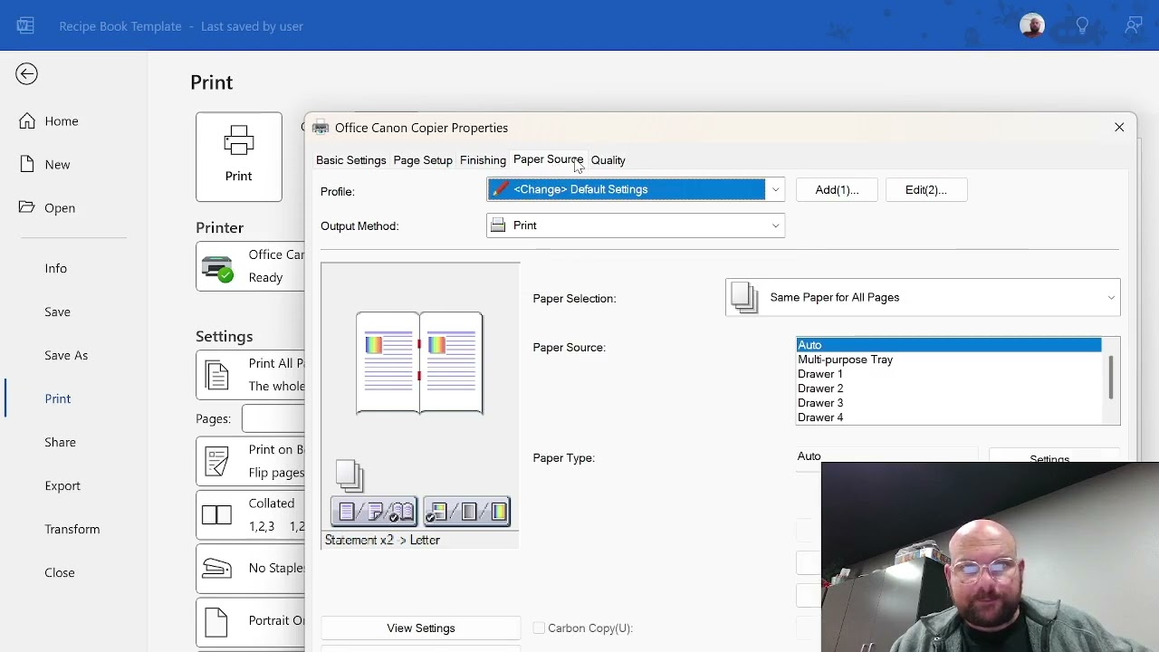
Task: Click the print style 1-sided/2-sided/booklet icon button
Action: click(x=375, y=513)
